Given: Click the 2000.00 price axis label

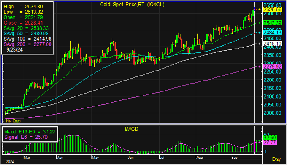Looking at the screenshot, I should coord(272,113).
